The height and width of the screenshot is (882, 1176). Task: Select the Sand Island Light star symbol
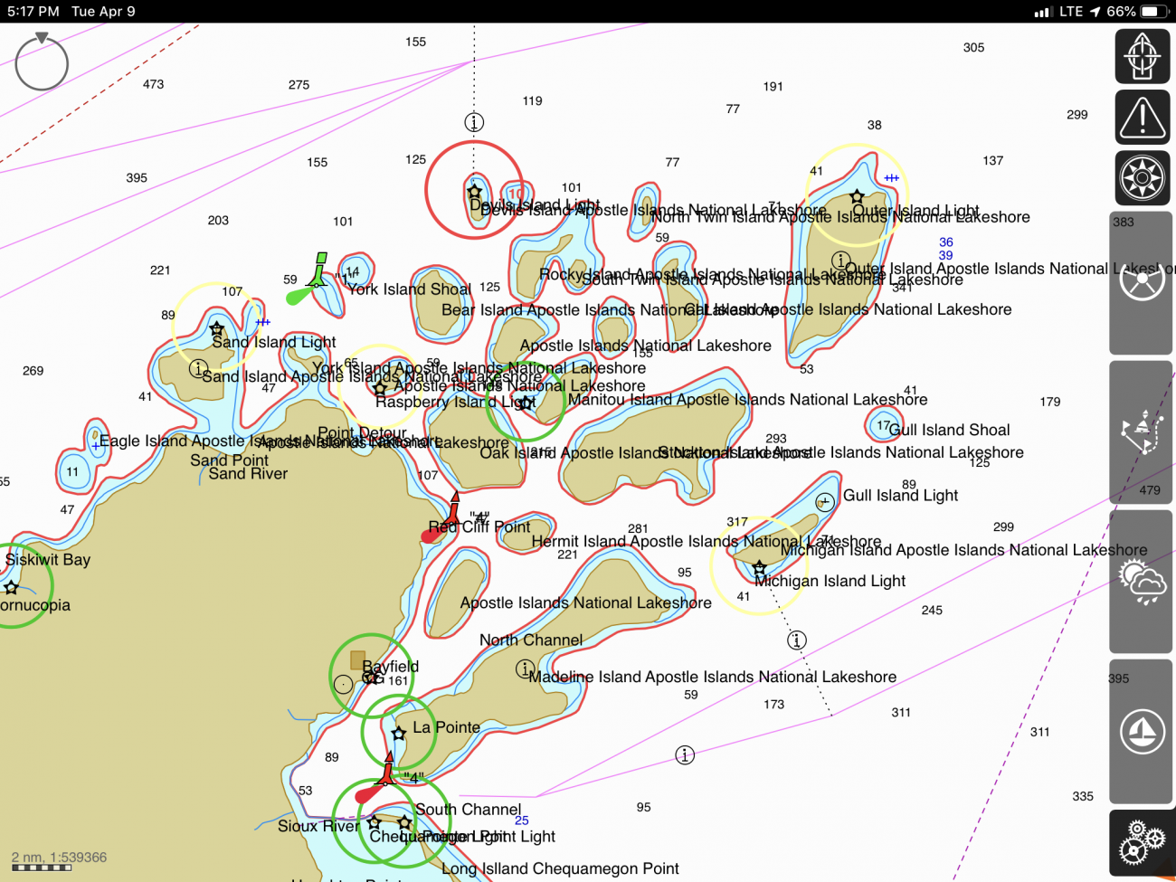216,329
